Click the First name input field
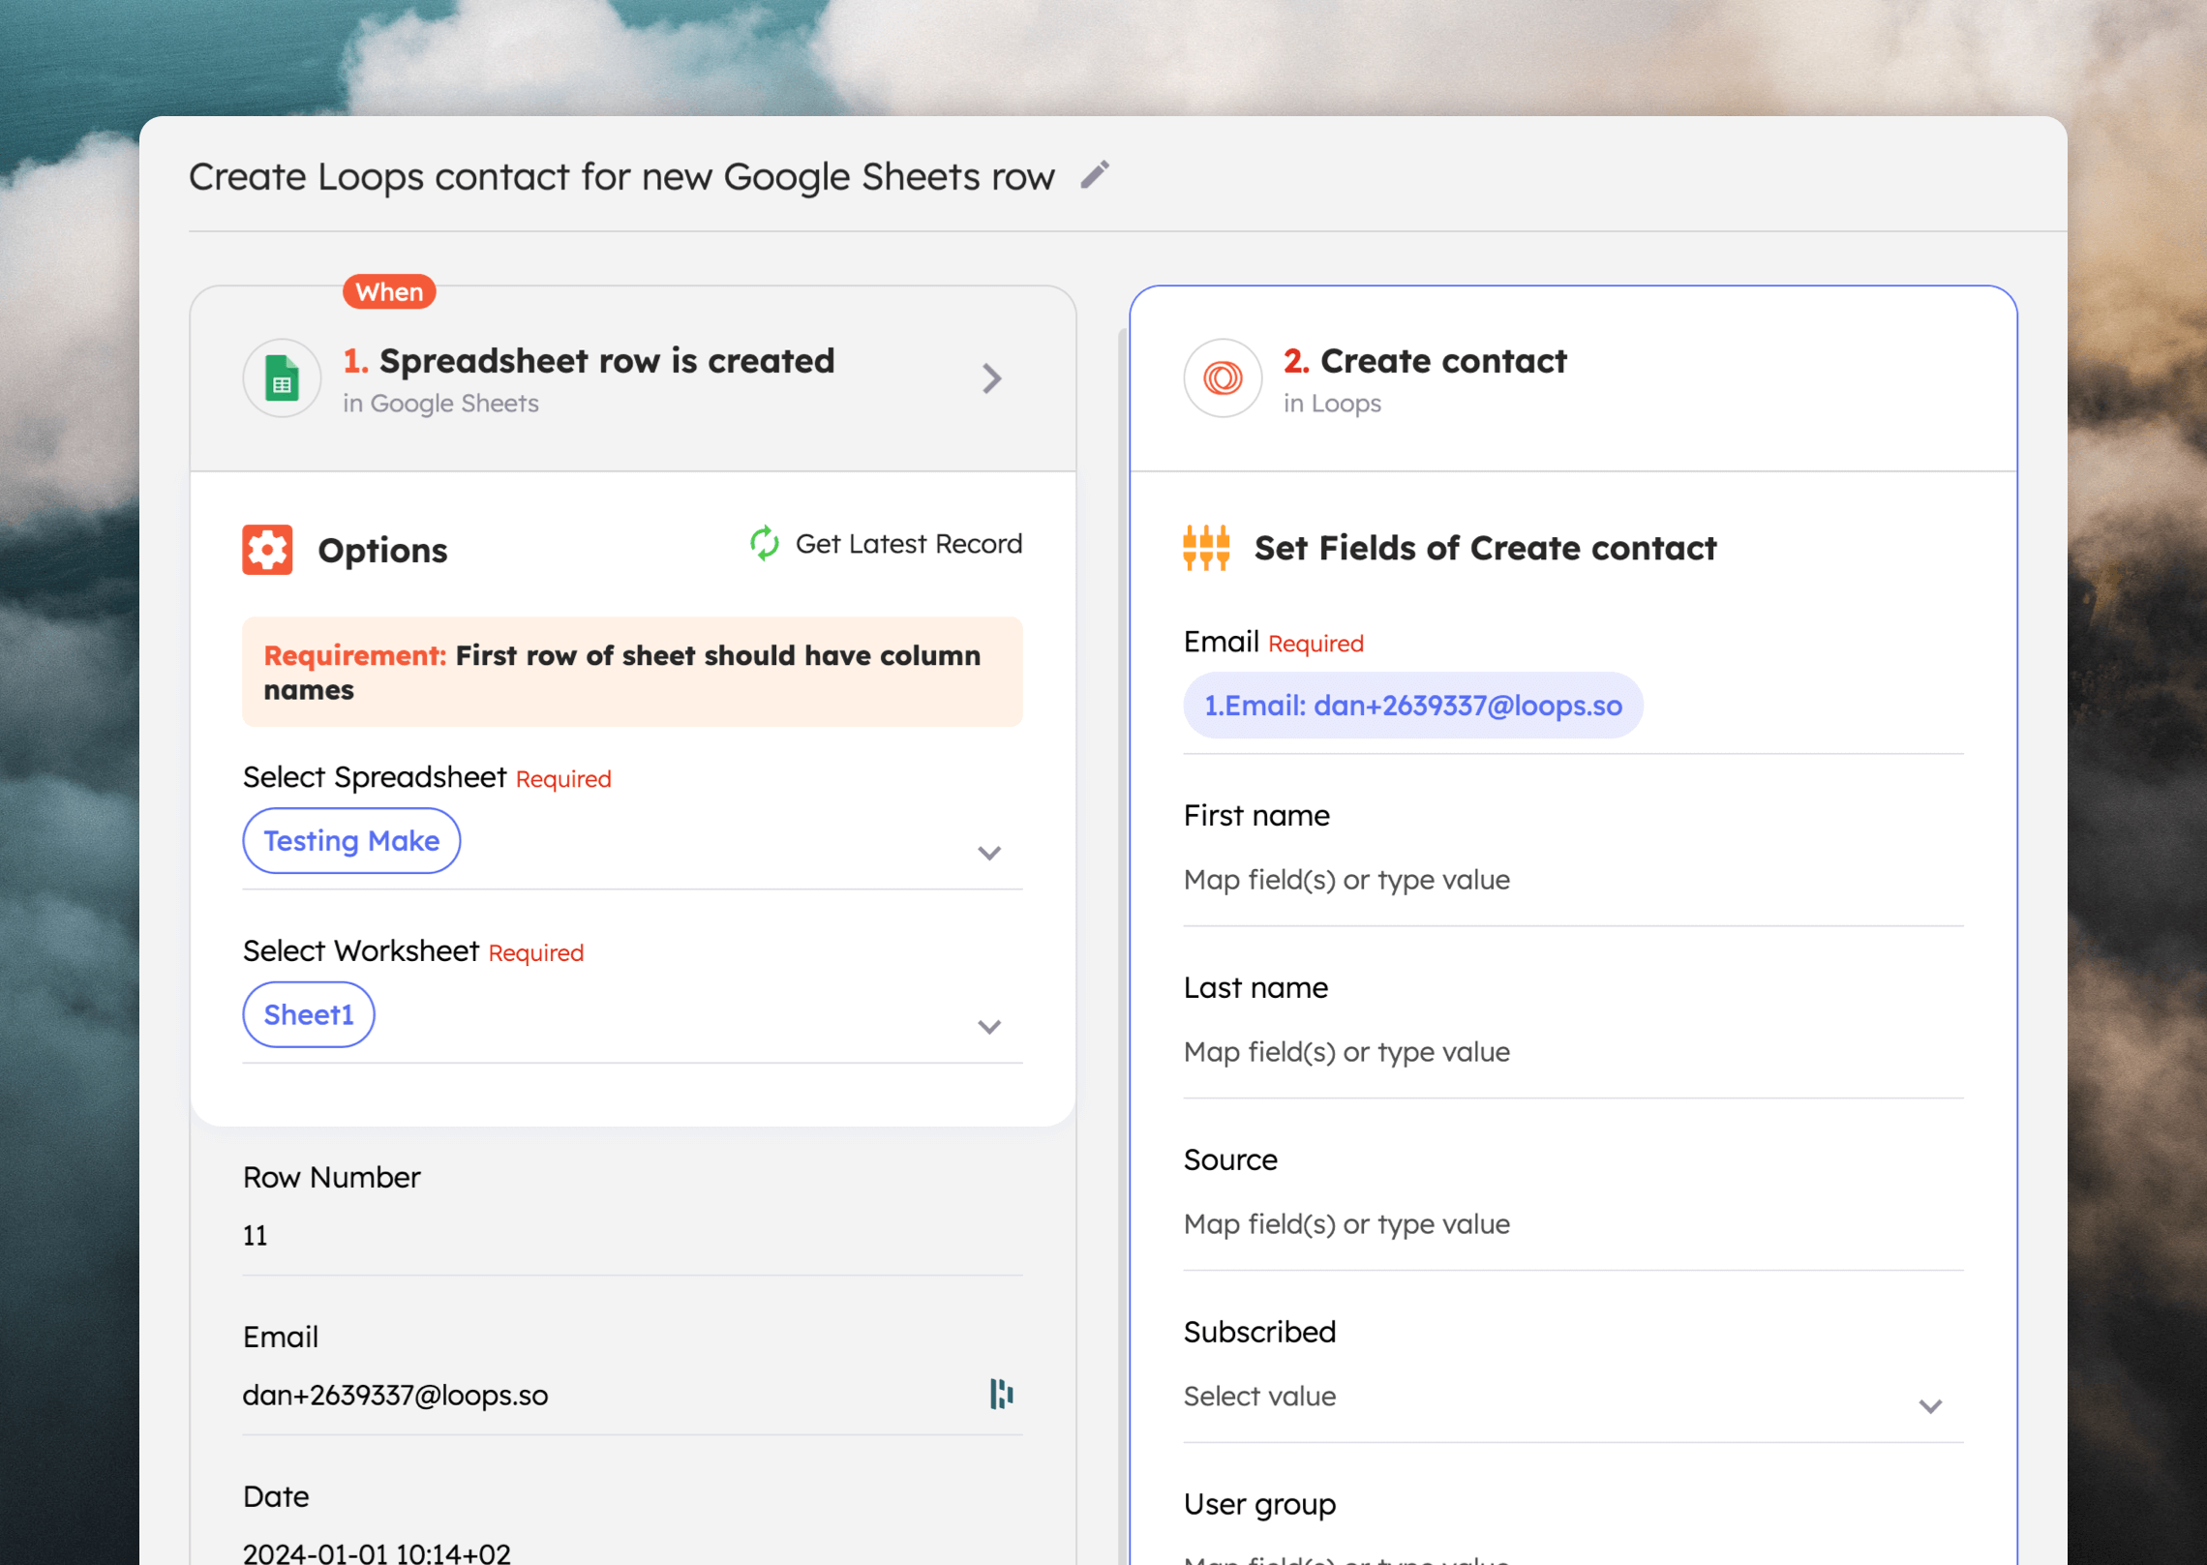The width and height of the screenshot is (2207, 1565). point(1573,880)
